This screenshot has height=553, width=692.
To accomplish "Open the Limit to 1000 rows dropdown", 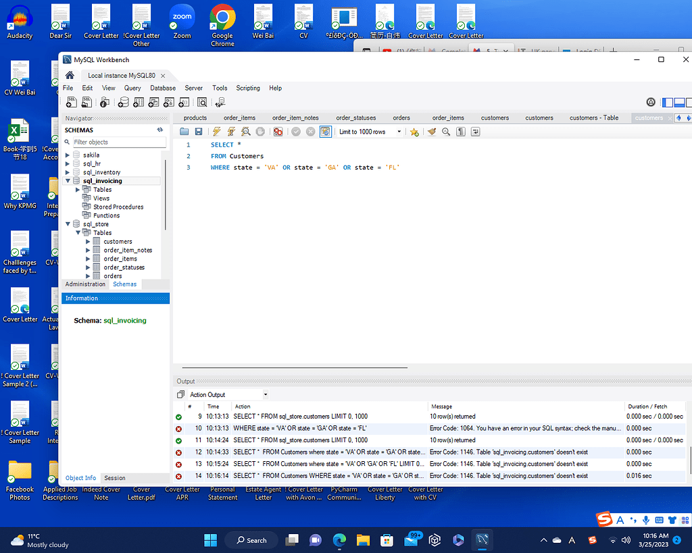I will [399, 131].
